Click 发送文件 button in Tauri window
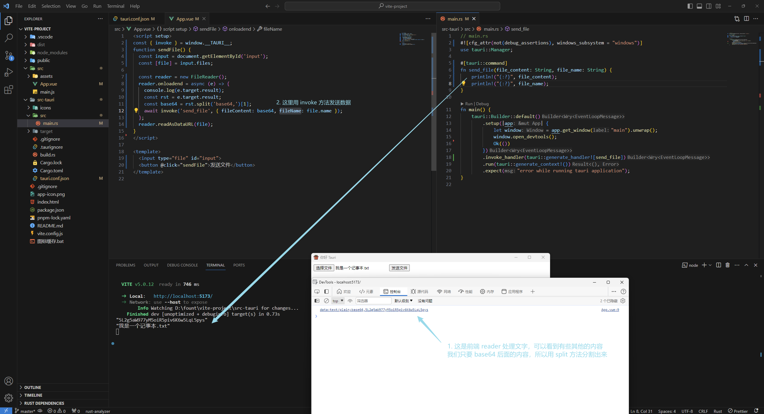Image resolution: width=764 pixels, height=414 pixels. 399,268
